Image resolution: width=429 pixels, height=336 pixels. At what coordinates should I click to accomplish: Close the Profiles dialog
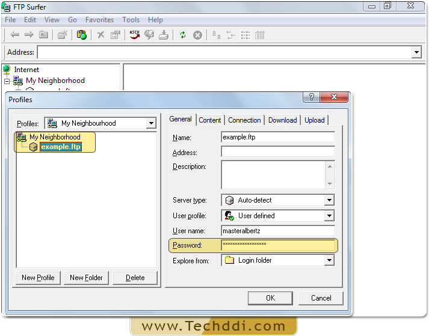click(334, 97)
